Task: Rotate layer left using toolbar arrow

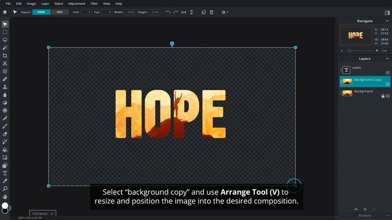Action: 168,12
